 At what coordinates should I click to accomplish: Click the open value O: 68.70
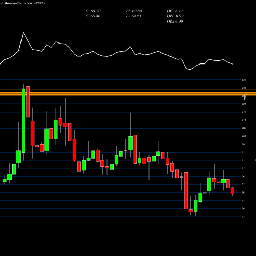click(x=93, y=11)
